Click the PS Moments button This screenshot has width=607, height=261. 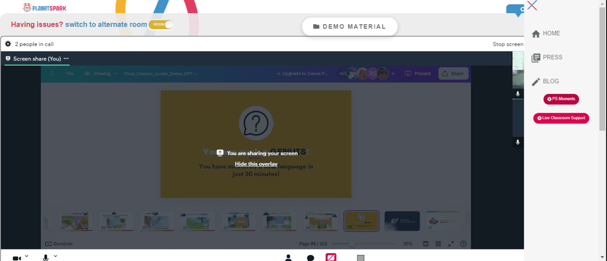(x=561, y=99)
